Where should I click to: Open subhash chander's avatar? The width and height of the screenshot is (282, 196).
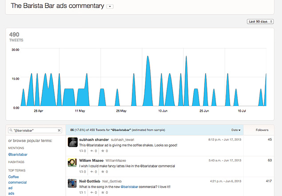73,142
